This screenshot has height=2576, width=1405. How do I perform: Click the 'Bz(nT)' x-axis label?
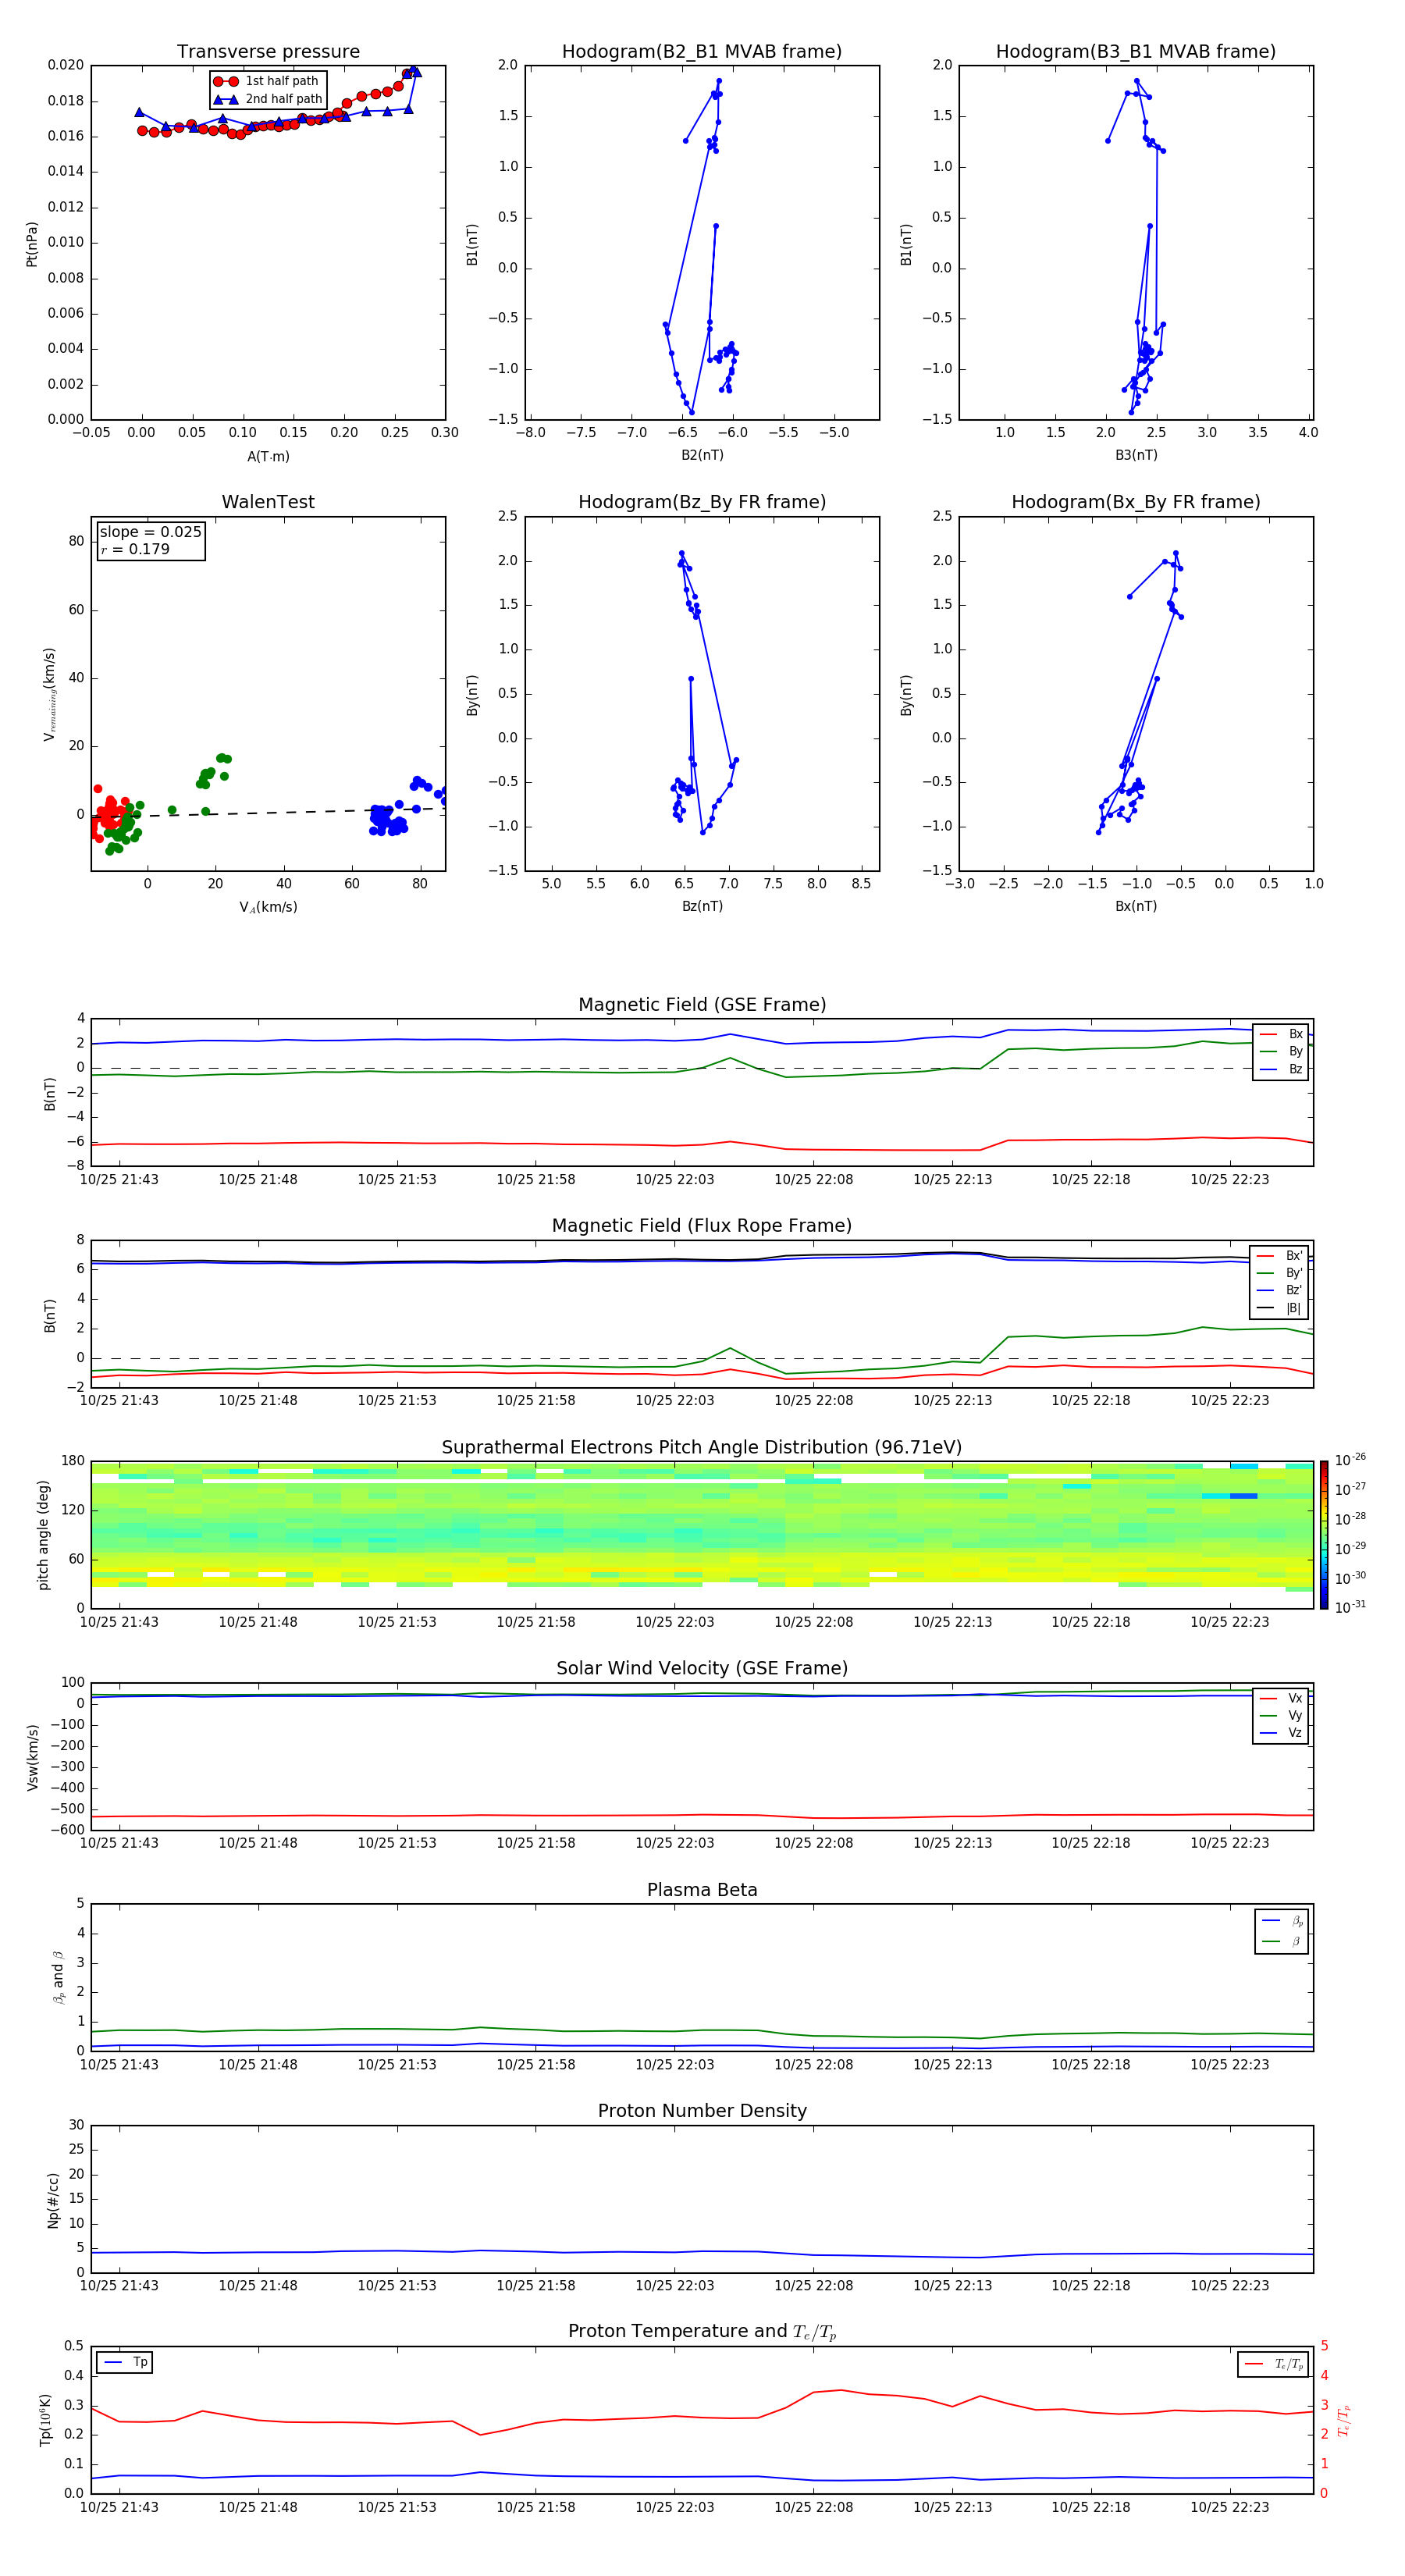[x=702, y=906]
